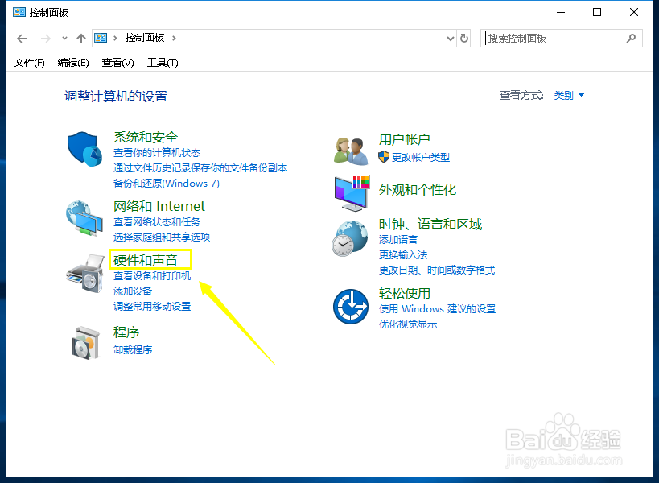This screenshot has height=483, width=659.
Task: Open 系统和安全 category
Action: [146, 137]
